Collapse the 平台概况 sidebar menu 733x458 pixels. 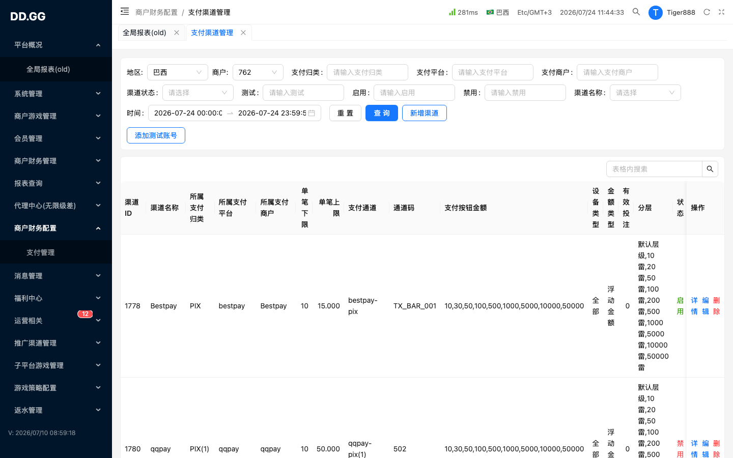tap(56, 45)
